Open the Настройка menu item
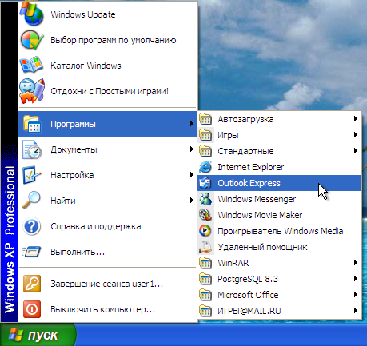This screenshot has width=367, height=346. [107, 175]
